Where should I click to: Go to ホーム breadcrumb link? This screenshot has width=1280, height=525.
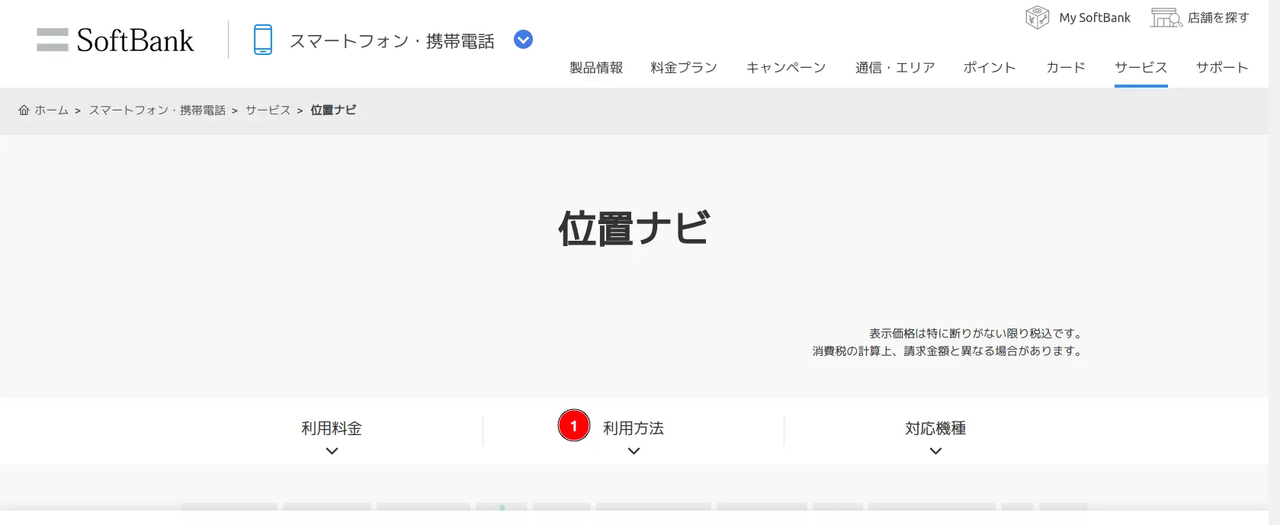click(51, 110)
